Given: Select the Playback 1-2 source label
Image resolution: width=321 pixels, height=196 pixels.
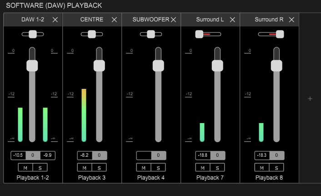Looking at the screenshot, I should coord(33,177).
